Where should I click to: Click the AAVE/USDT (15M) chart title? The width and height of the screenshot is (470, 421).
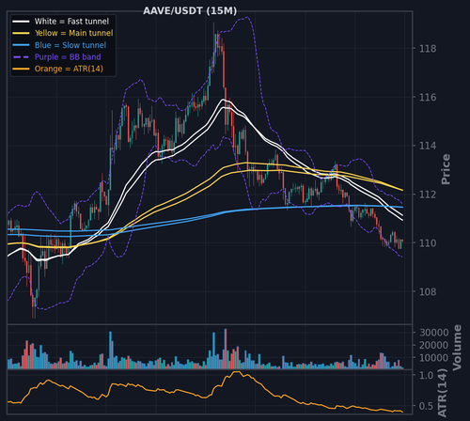click(190, 11)
